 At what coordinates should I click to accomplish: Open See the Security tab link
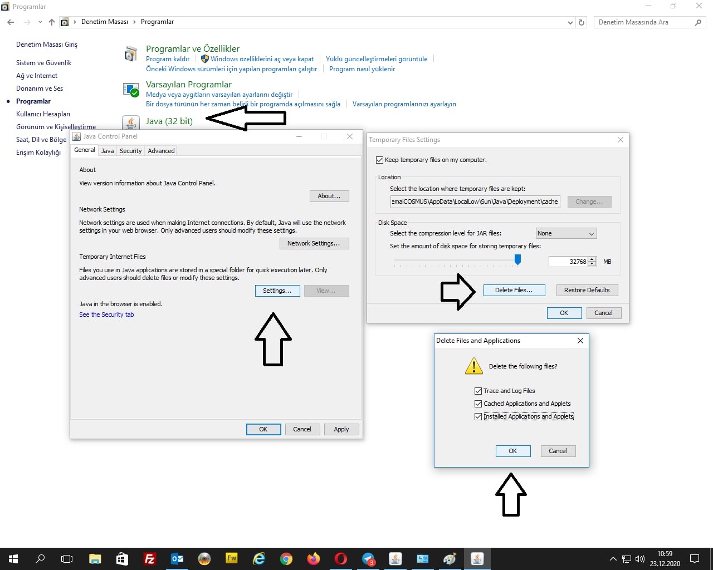[x=106, y=315]
